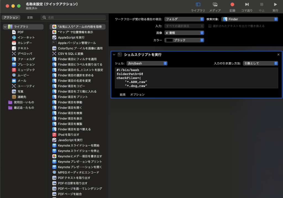Open the カラー ブラック color dropdown
This screenshot has width=283, height=198.
(184, 40)
